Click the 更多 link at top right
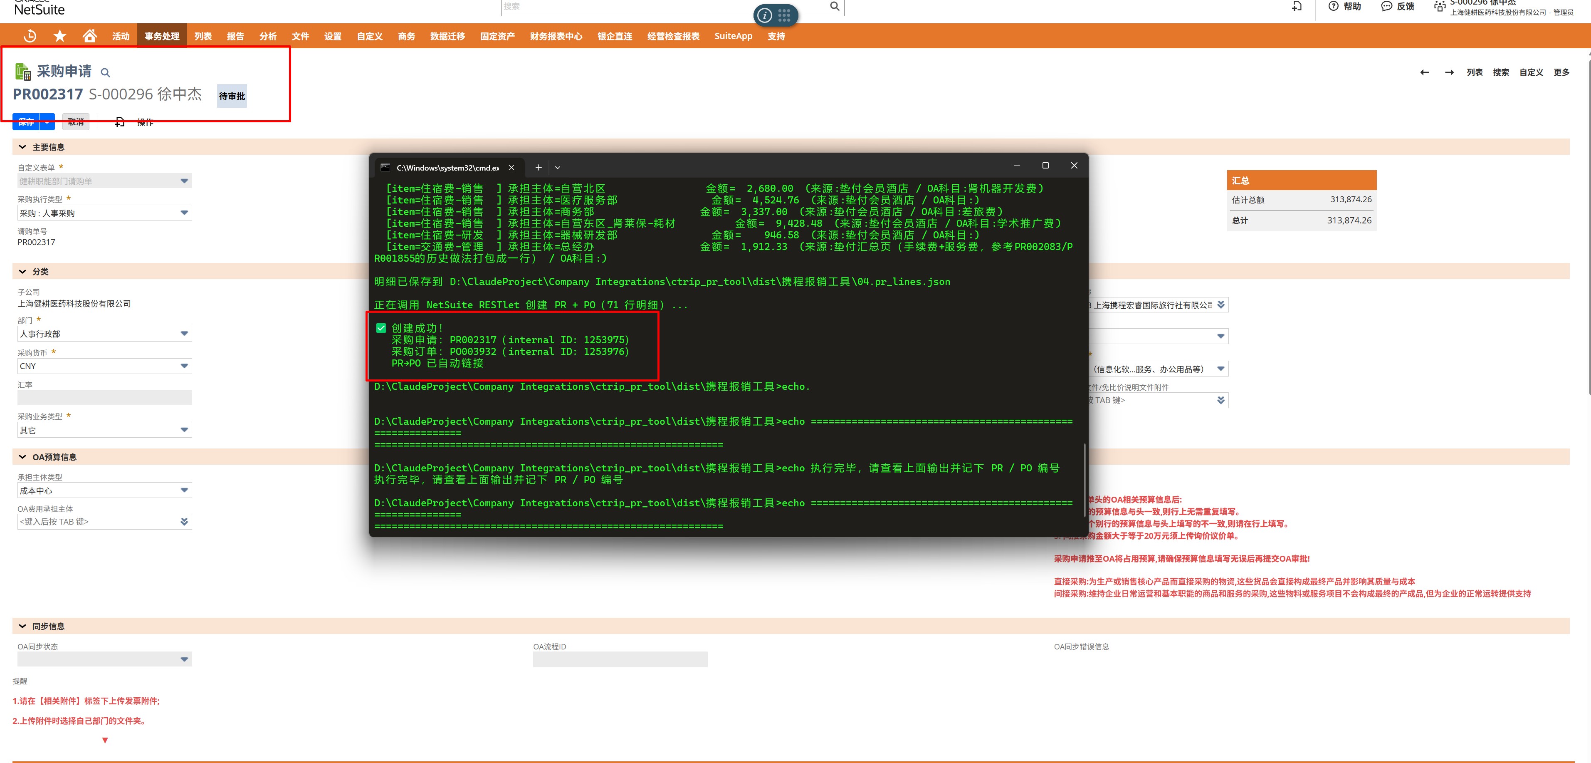 pos(1561,72)
